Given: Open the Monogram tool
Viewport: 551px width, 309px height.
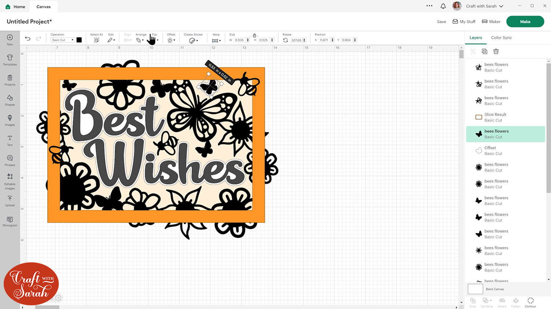Looking at the screenshot, I should pyautogui.click(x=10, y=221).
